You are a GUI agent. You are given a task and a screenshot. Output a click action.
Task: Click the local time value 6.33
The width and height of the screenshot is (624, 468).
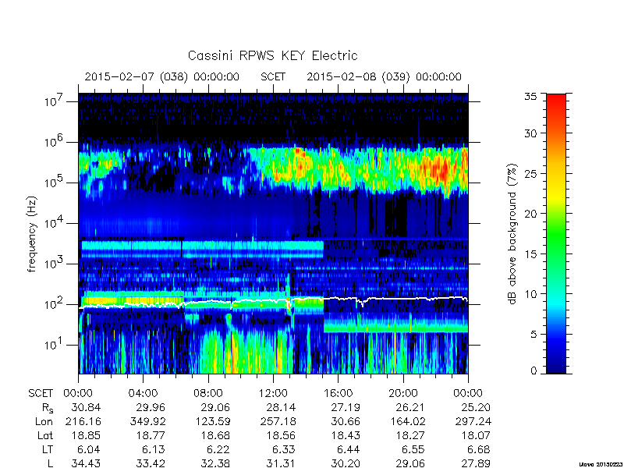click(x=284, y=449)
